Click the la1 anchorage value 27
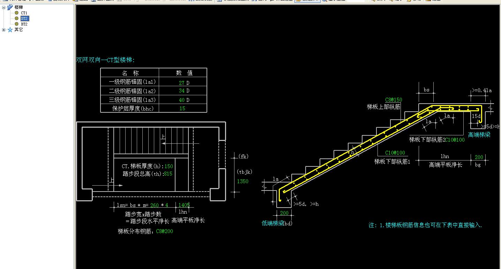The image size is (501, 269). [x=181, y=83]
